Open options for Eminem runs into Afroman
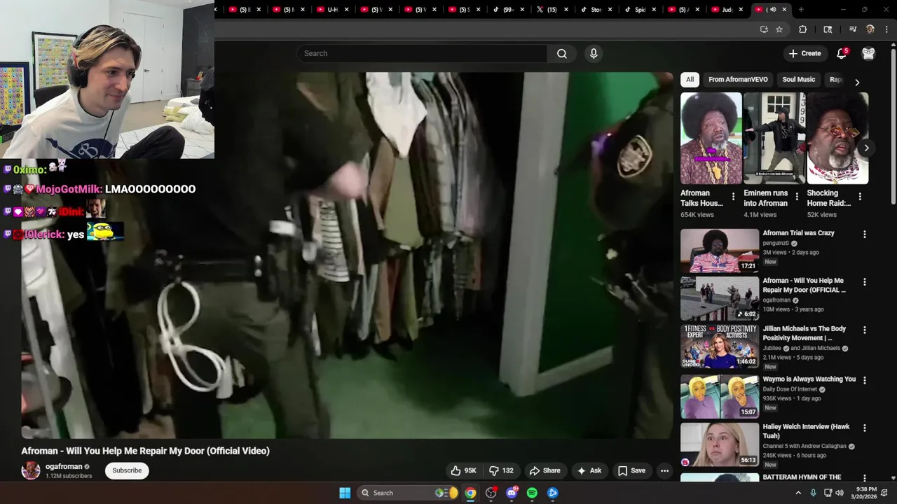This screenshot has width=897, height=504. tap(796, 197)
